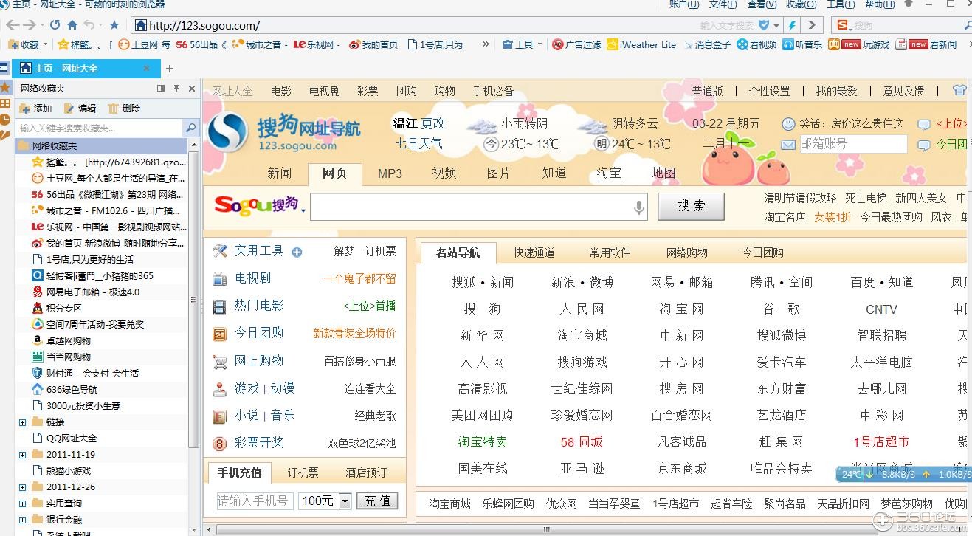Open the 消息盒子 message box

706,44
